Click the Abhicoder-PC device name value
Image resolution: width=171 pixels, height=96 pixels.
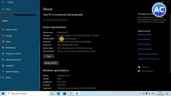[x=63, y=33]
